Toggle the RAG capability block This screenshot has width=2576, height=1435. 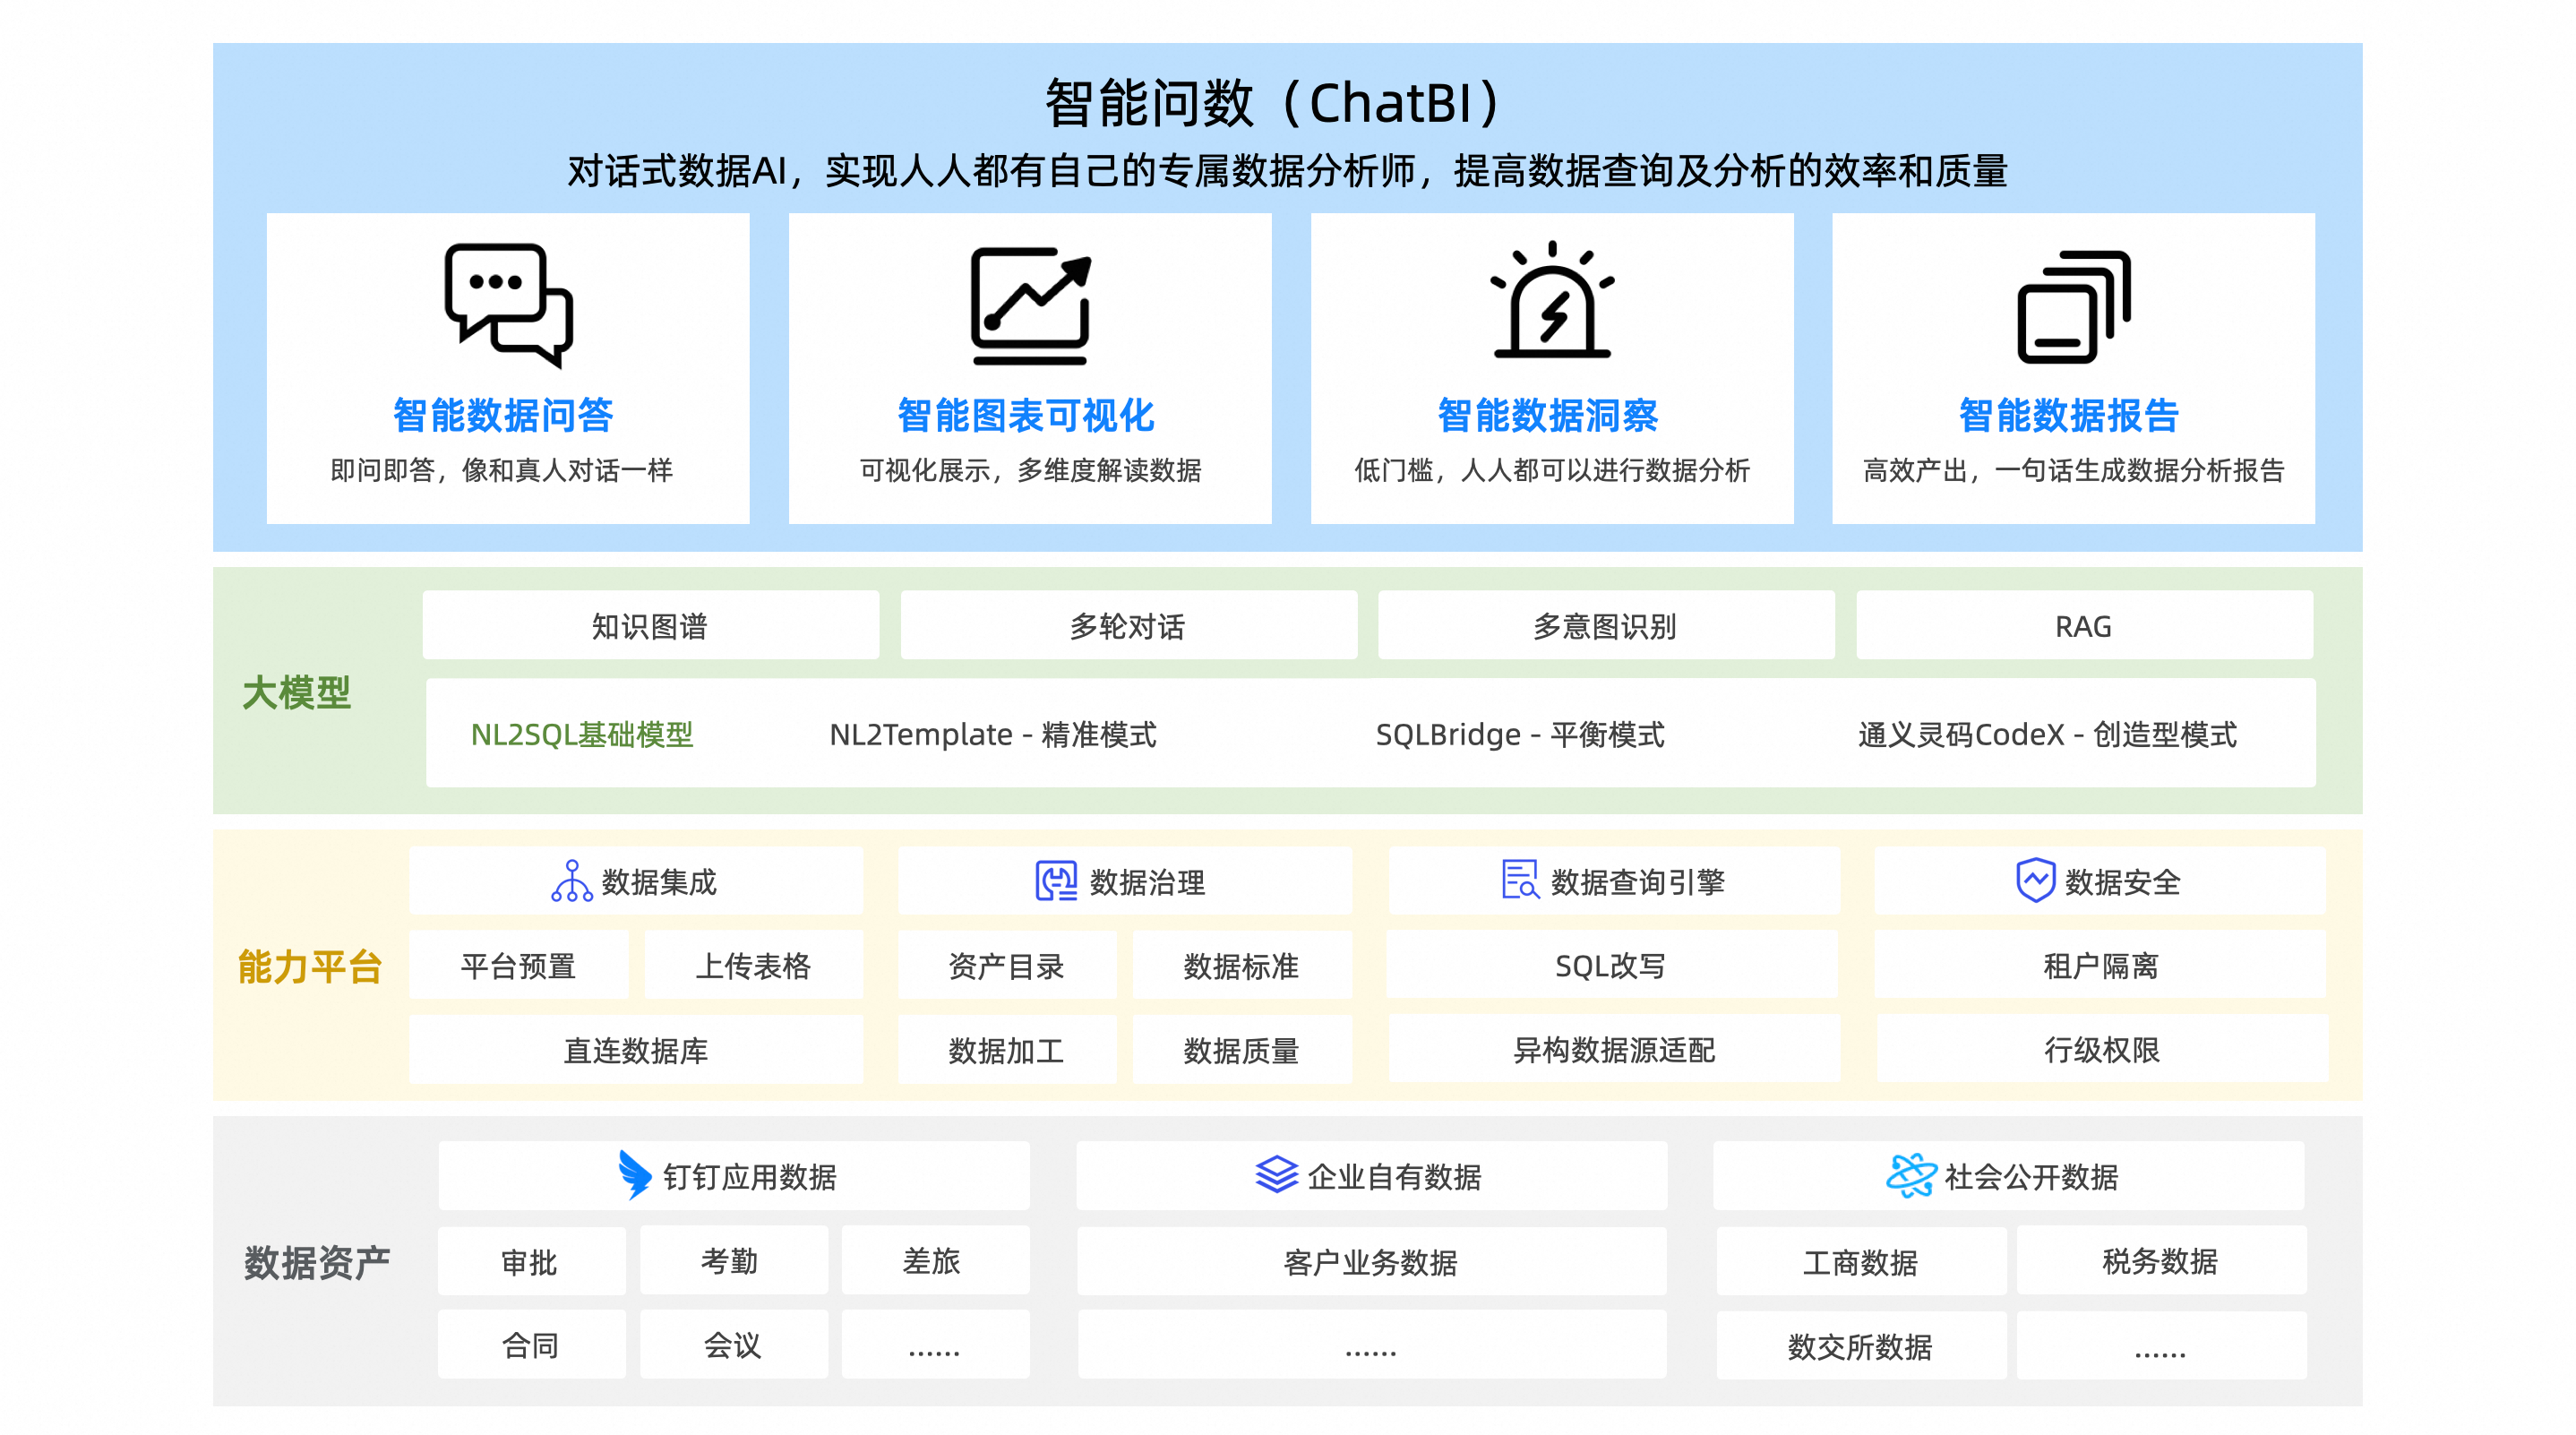(x=2085, y=626)
